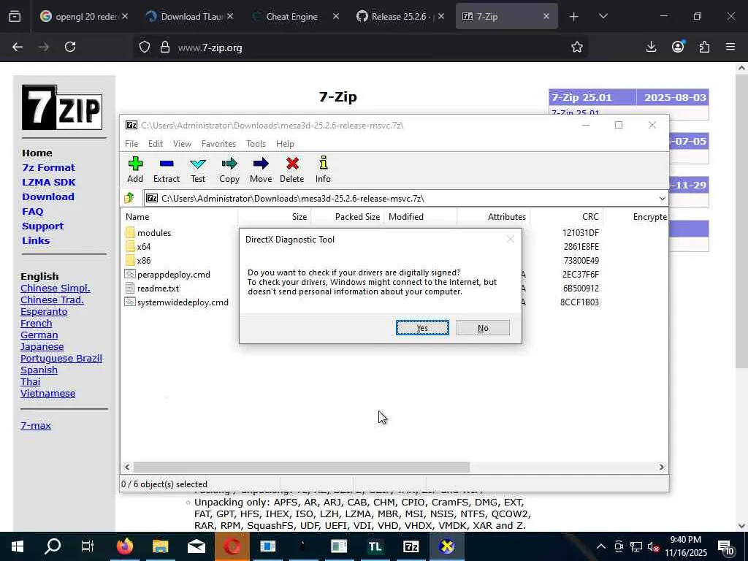Click the DirectX dxdiag taskbar icon

(x=447, y=546)
